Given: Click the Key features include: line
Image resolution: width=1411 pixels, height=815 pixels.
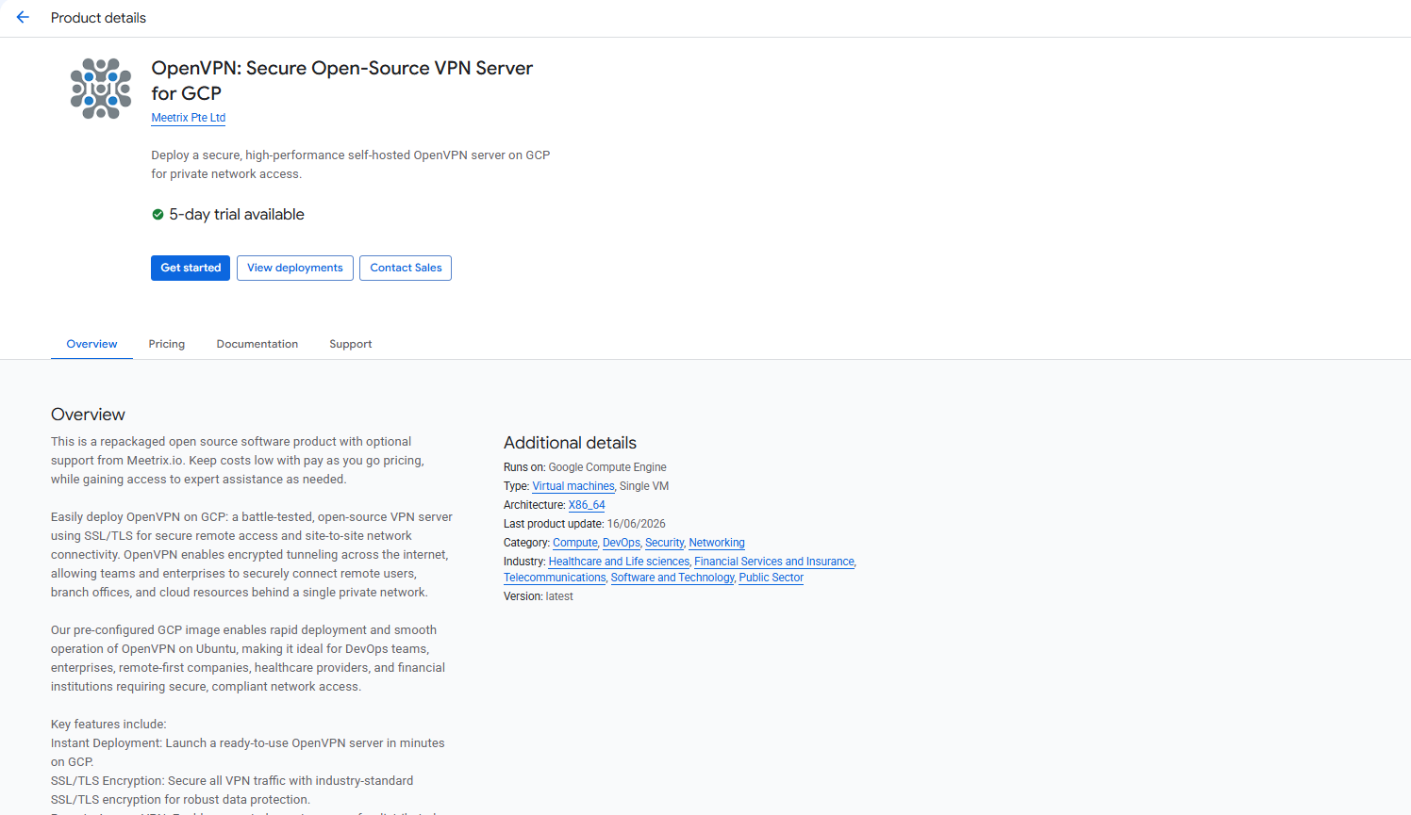Looking at the screenshot, I should (108, 725).
